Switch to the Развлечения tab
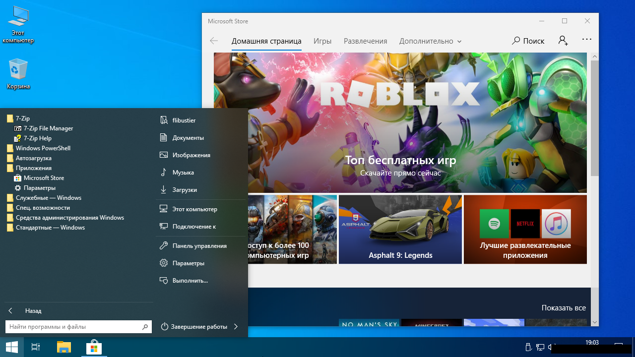635x357 pixels. [x=366, y=41]
